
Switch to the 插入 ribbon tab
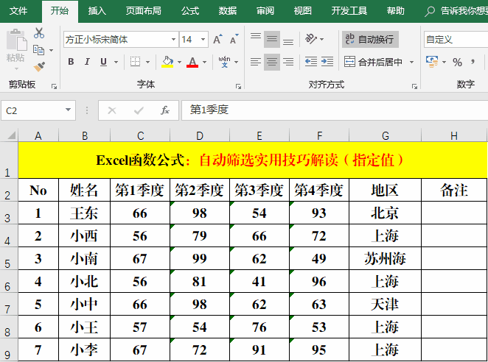click(x=97, y=11)
